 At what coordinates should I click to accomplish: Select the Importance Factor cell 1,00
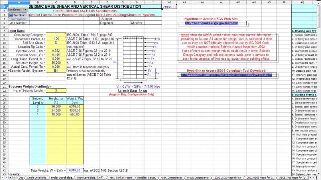coord(56,39)
